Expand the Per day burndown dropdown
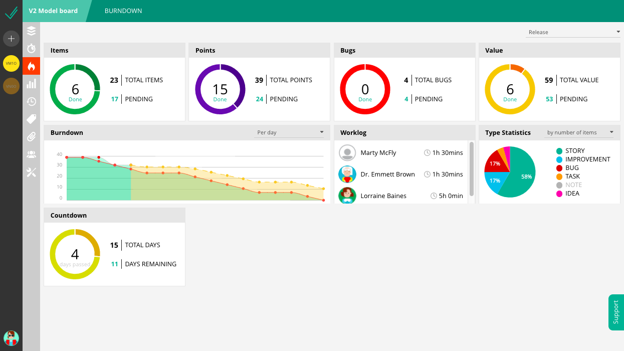624x351 pixels. click(x=290, y=133)
